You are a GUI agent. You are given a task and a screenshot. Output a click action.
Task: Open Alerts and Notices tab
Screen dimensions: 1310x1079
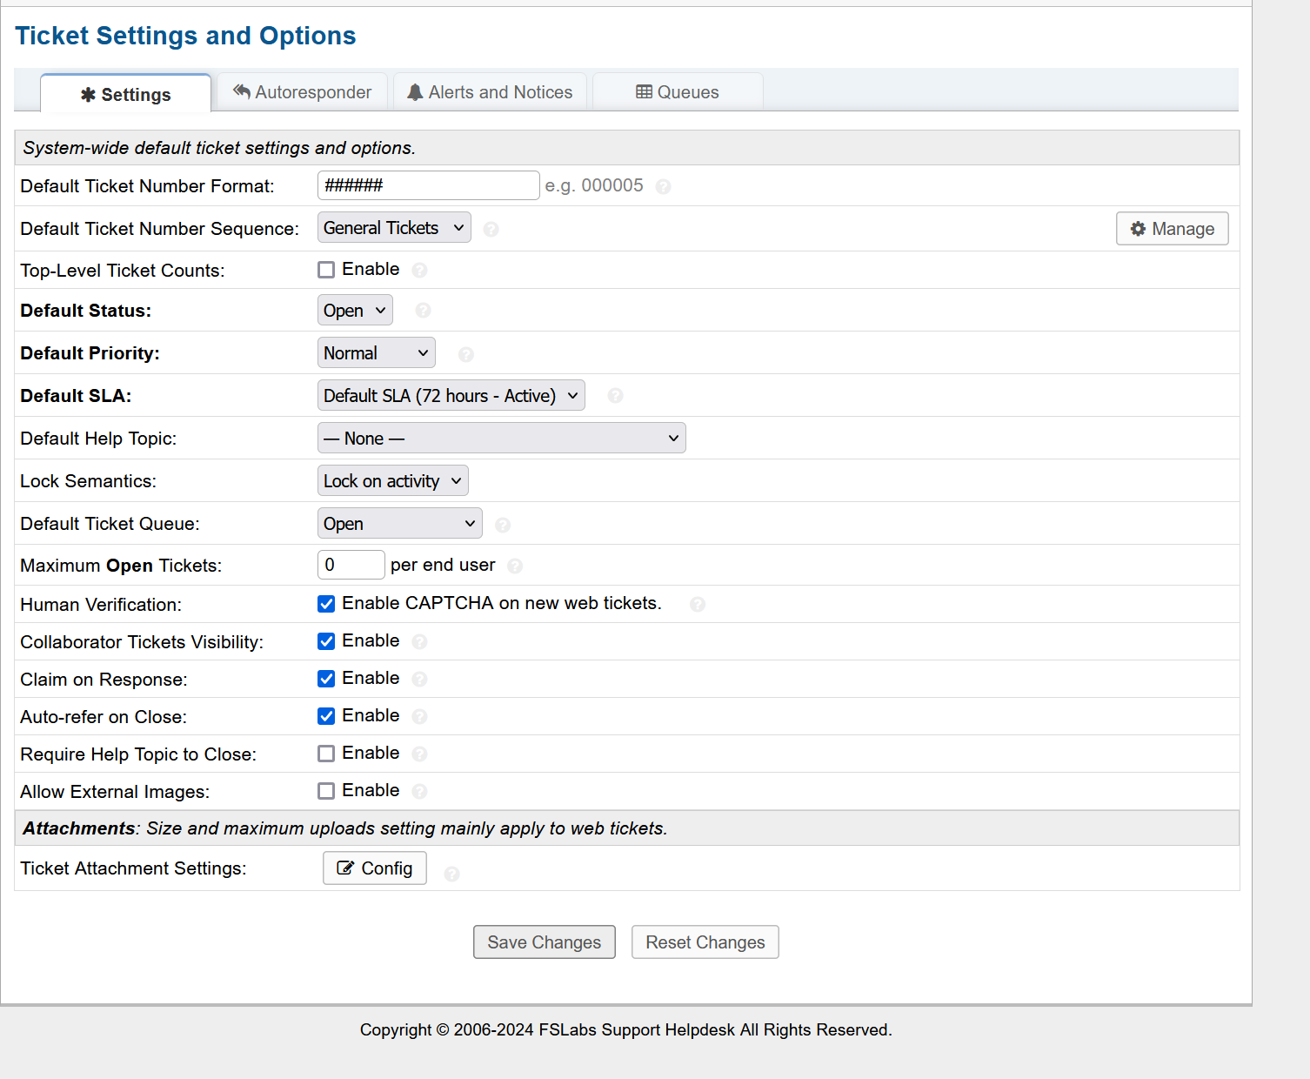[491, 92]
